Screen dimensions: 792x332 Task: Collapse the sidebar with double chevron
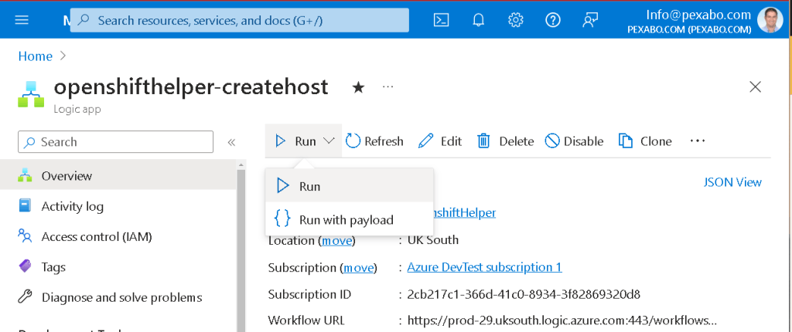tap(231, 142)
